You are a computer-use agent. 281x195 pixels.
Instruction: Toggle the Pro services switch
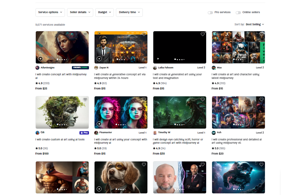(x=210, y=12)
